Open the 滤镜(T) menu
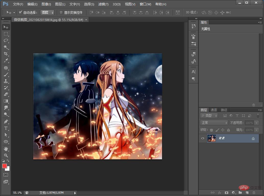Viewport: 264px width, 196px height. 103,4
